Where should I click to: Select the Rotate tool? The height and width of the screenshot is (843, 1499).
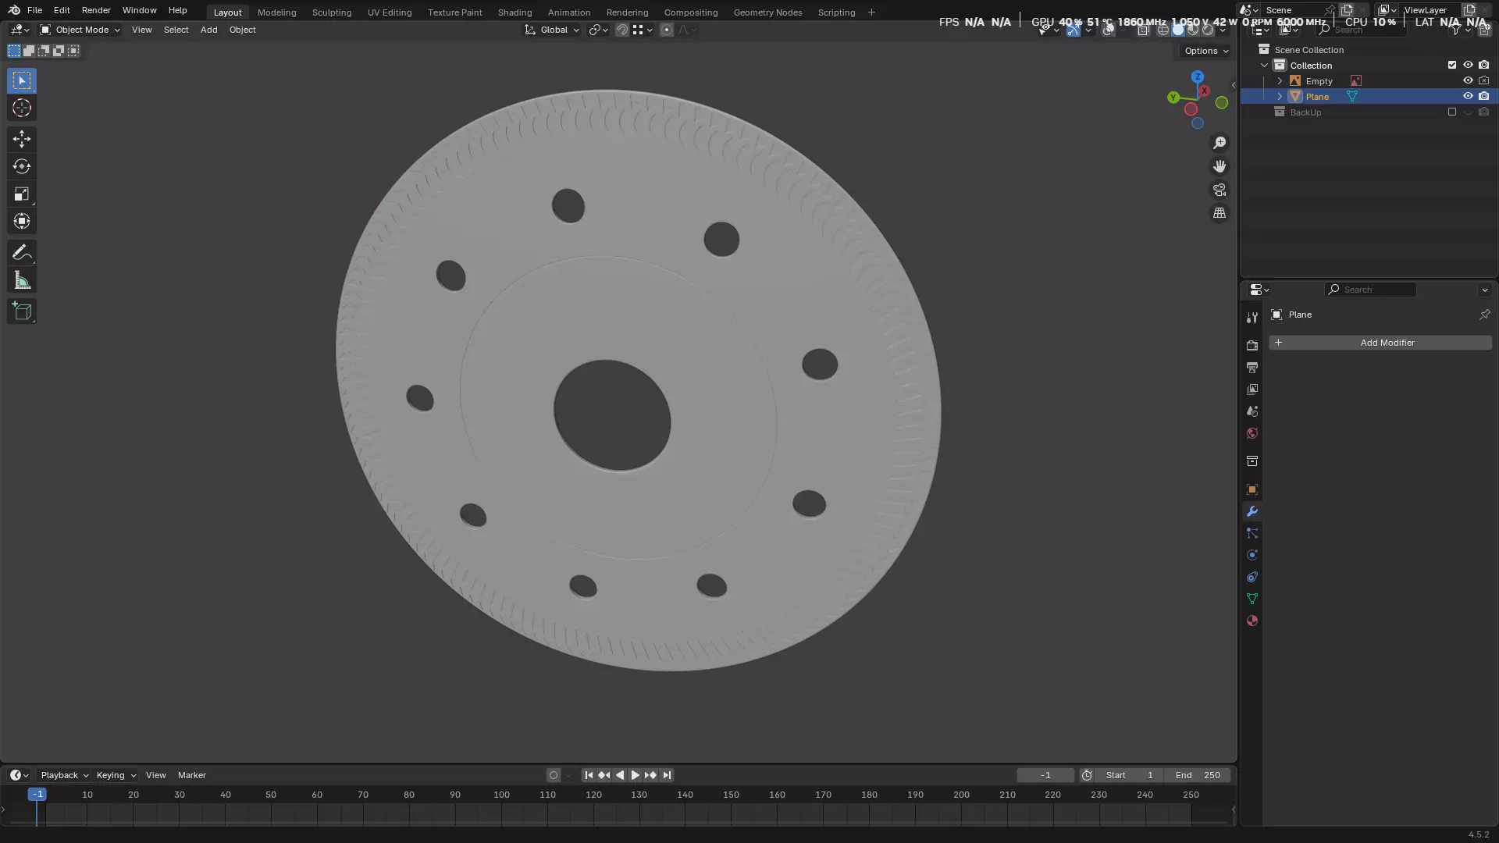click(x=22, y=166)
